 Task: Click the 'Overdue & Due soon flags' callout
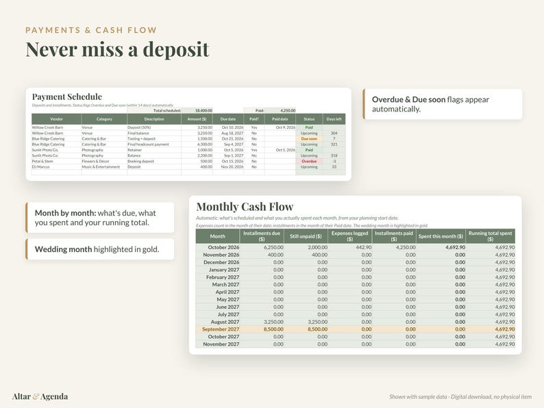pyautogui.click(x=443, y=104)
